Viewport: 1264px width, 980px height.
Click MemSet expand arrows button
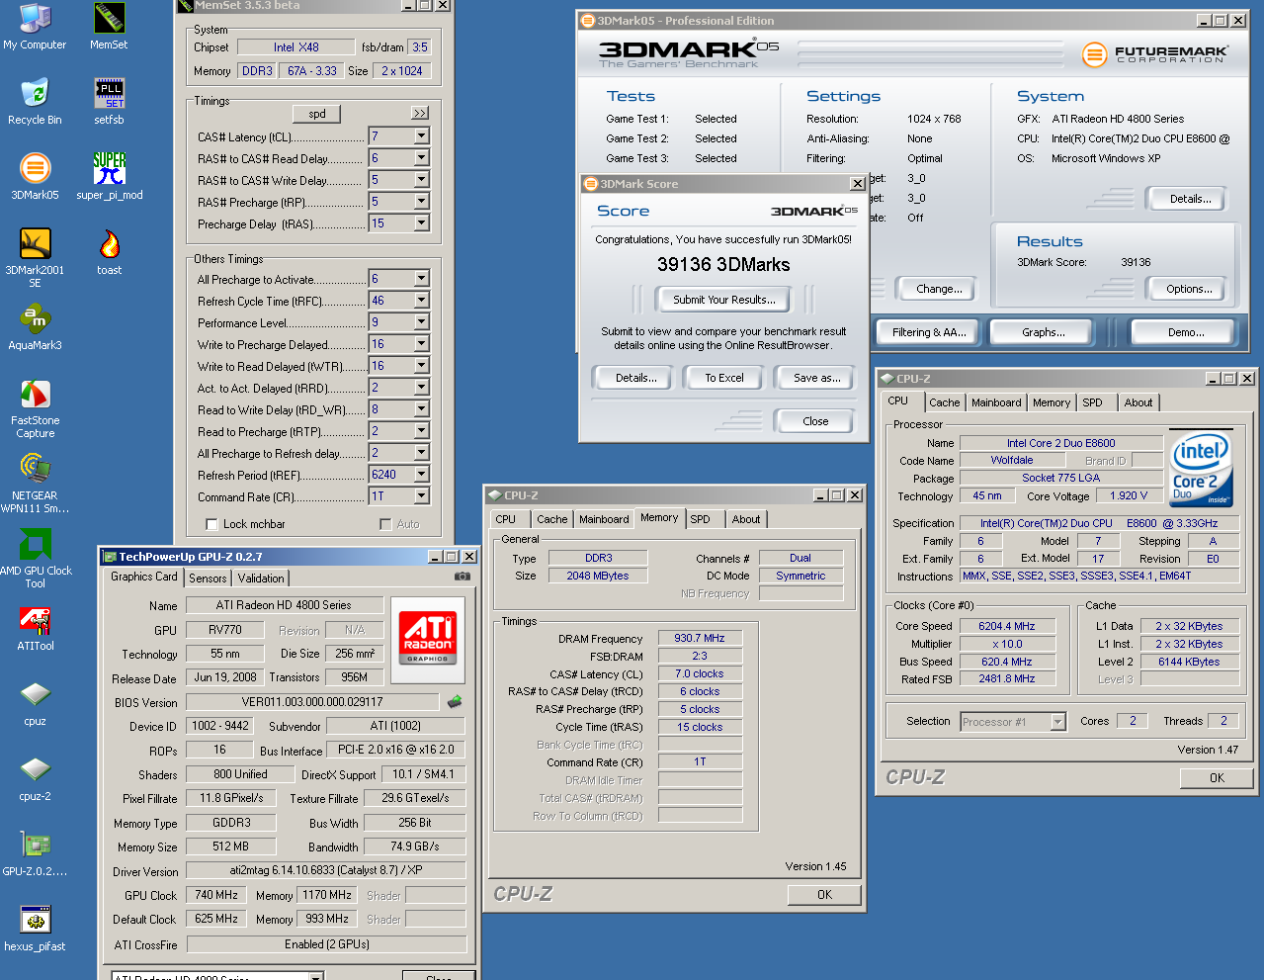click(420, 113)
